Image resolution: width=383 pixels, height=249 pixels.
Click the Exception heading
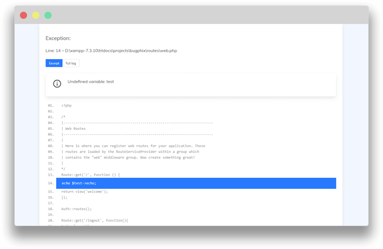(x=58, y=38)
